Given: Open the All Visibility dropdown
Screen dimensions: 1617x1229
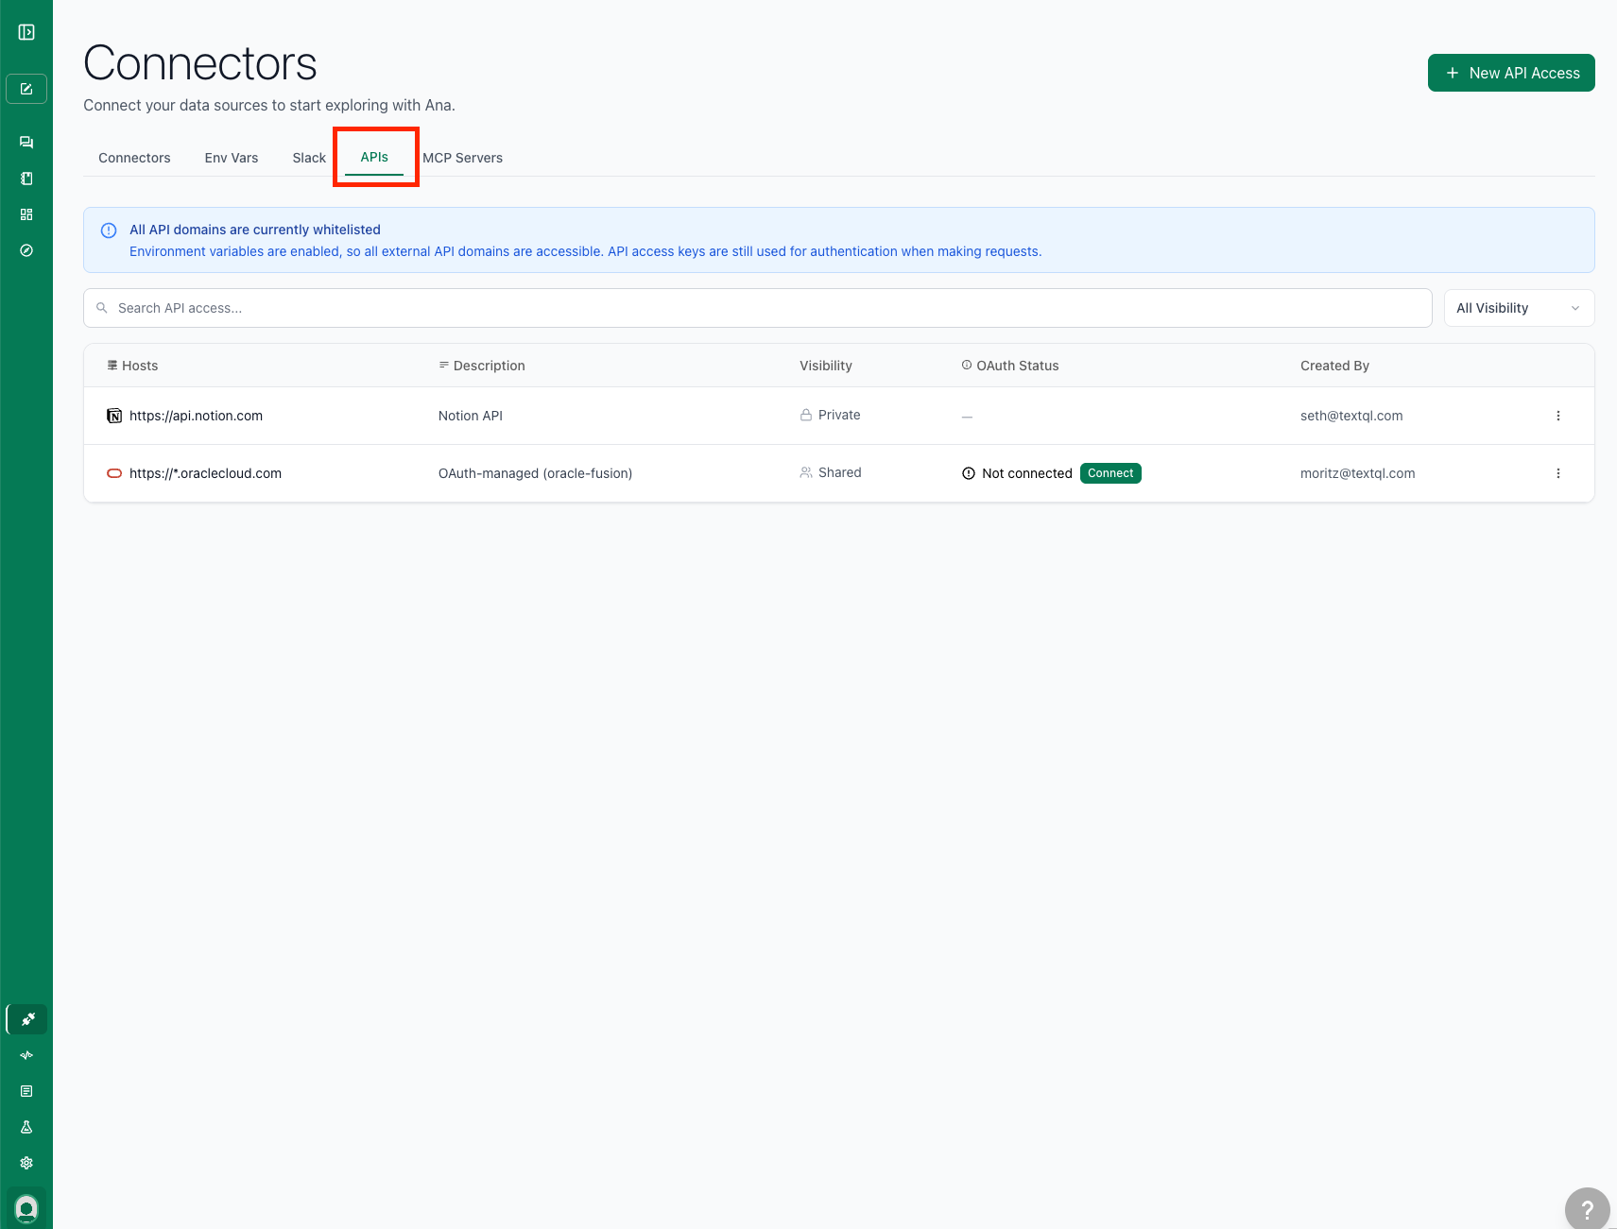Looking at the screenshot, I should tap(1518, 308).
